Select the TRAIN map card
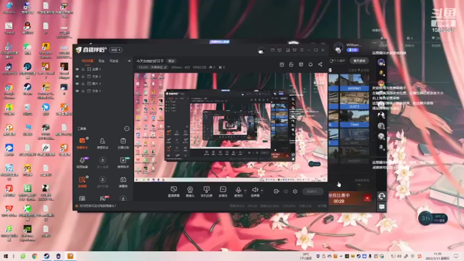The image size is (464, 261). click(354, 119)
